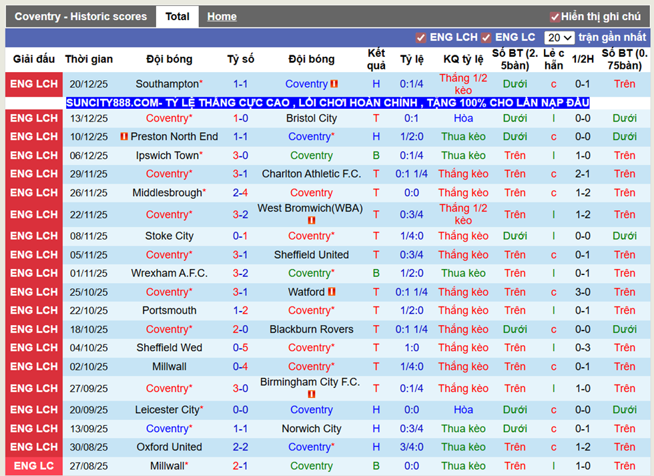Screen dimensions: 654x476
Task: Open the 2-2 score for Oxford United match
Action: [240, 447]
